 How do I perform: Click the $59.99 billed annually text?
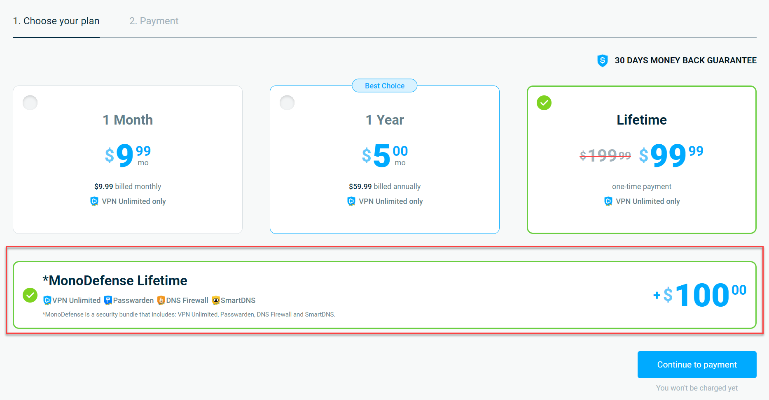point(385,186)
